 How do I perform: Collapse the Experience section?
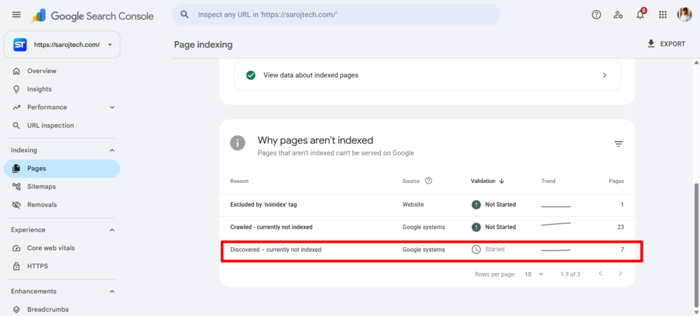click(112, 230)
